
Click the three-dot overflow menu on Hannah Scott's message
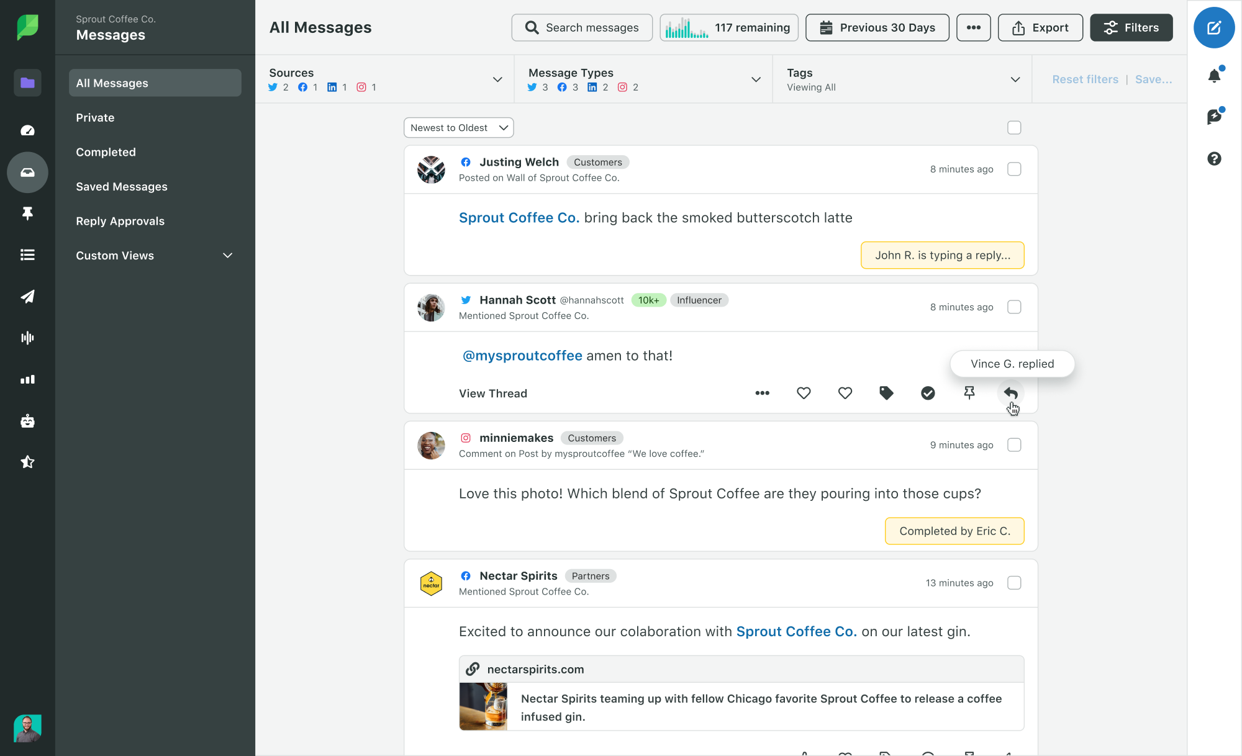pyautogui.click(x=762, y=394)
